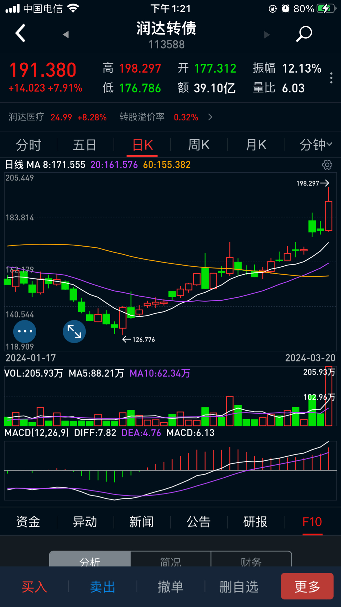Tap the 日线 MA indicator legend
Viewport: 341px width, 607px height.
click(x=45, y=165)
